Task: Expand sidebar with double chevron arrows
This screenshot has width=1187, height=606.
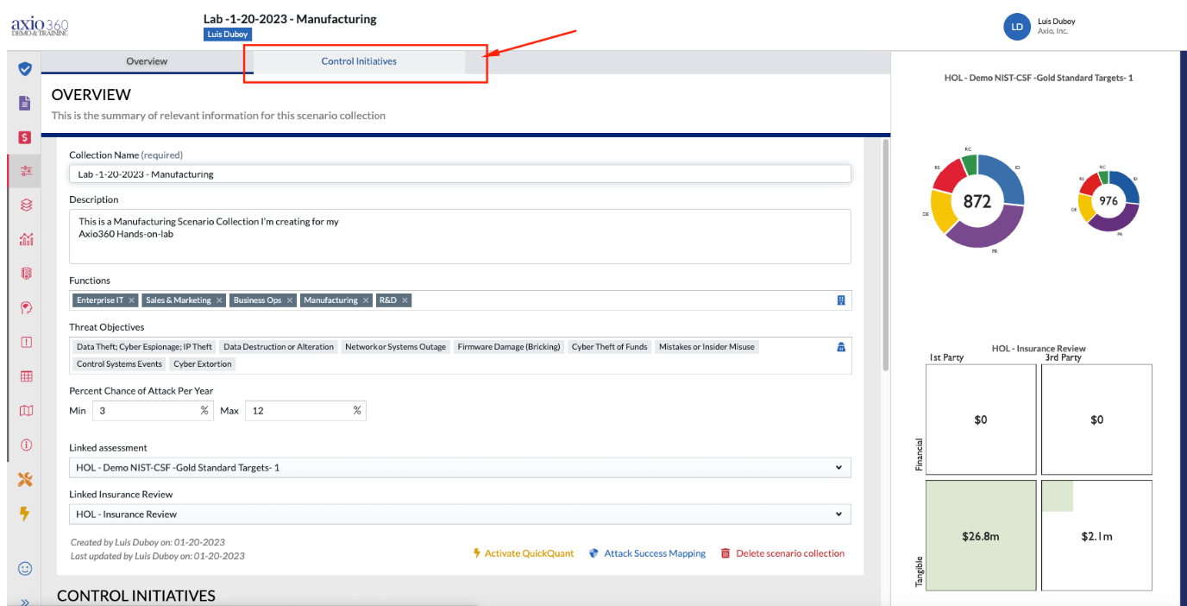Action: 25,602
